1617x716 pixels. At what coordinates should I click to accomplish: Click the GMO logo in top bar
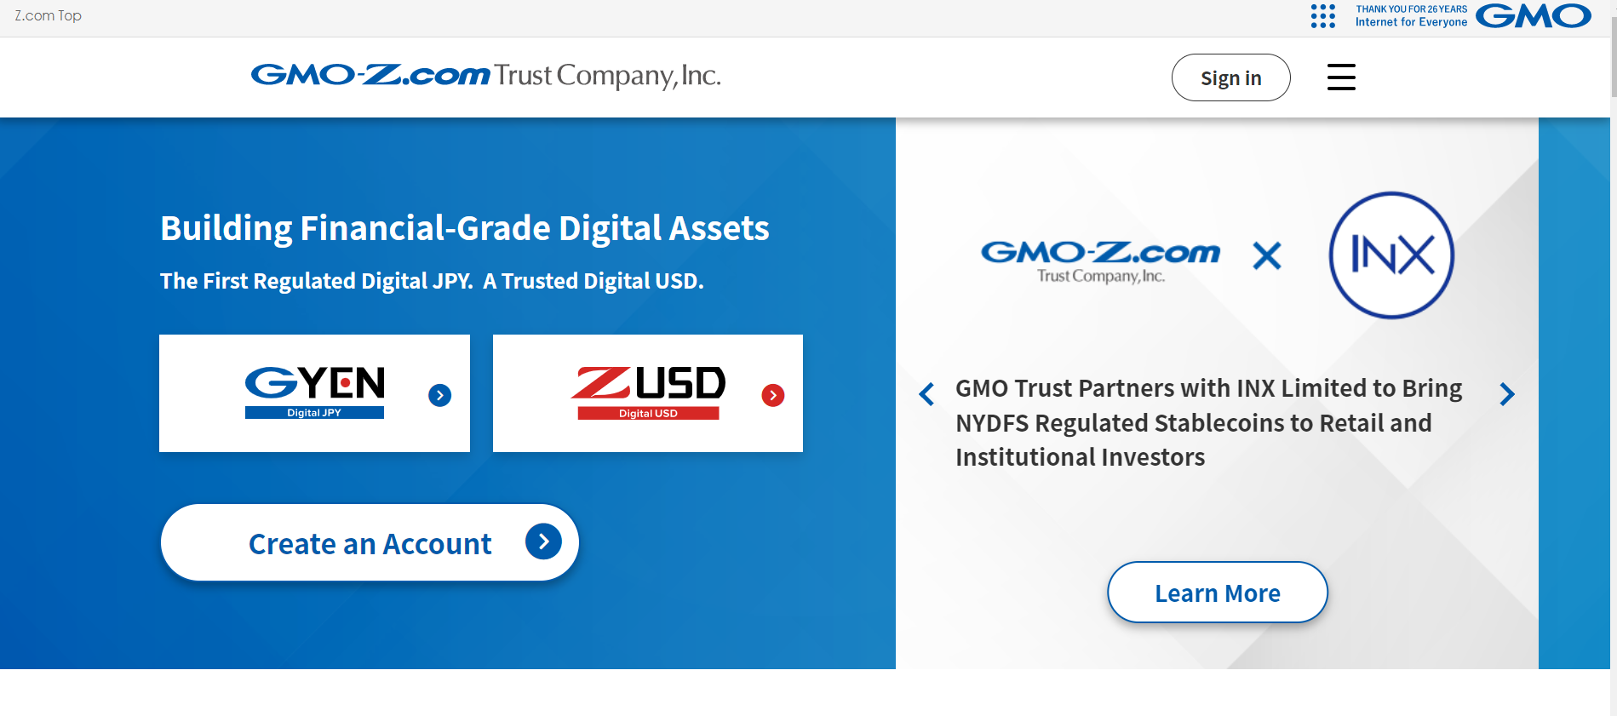point(1533,16)
